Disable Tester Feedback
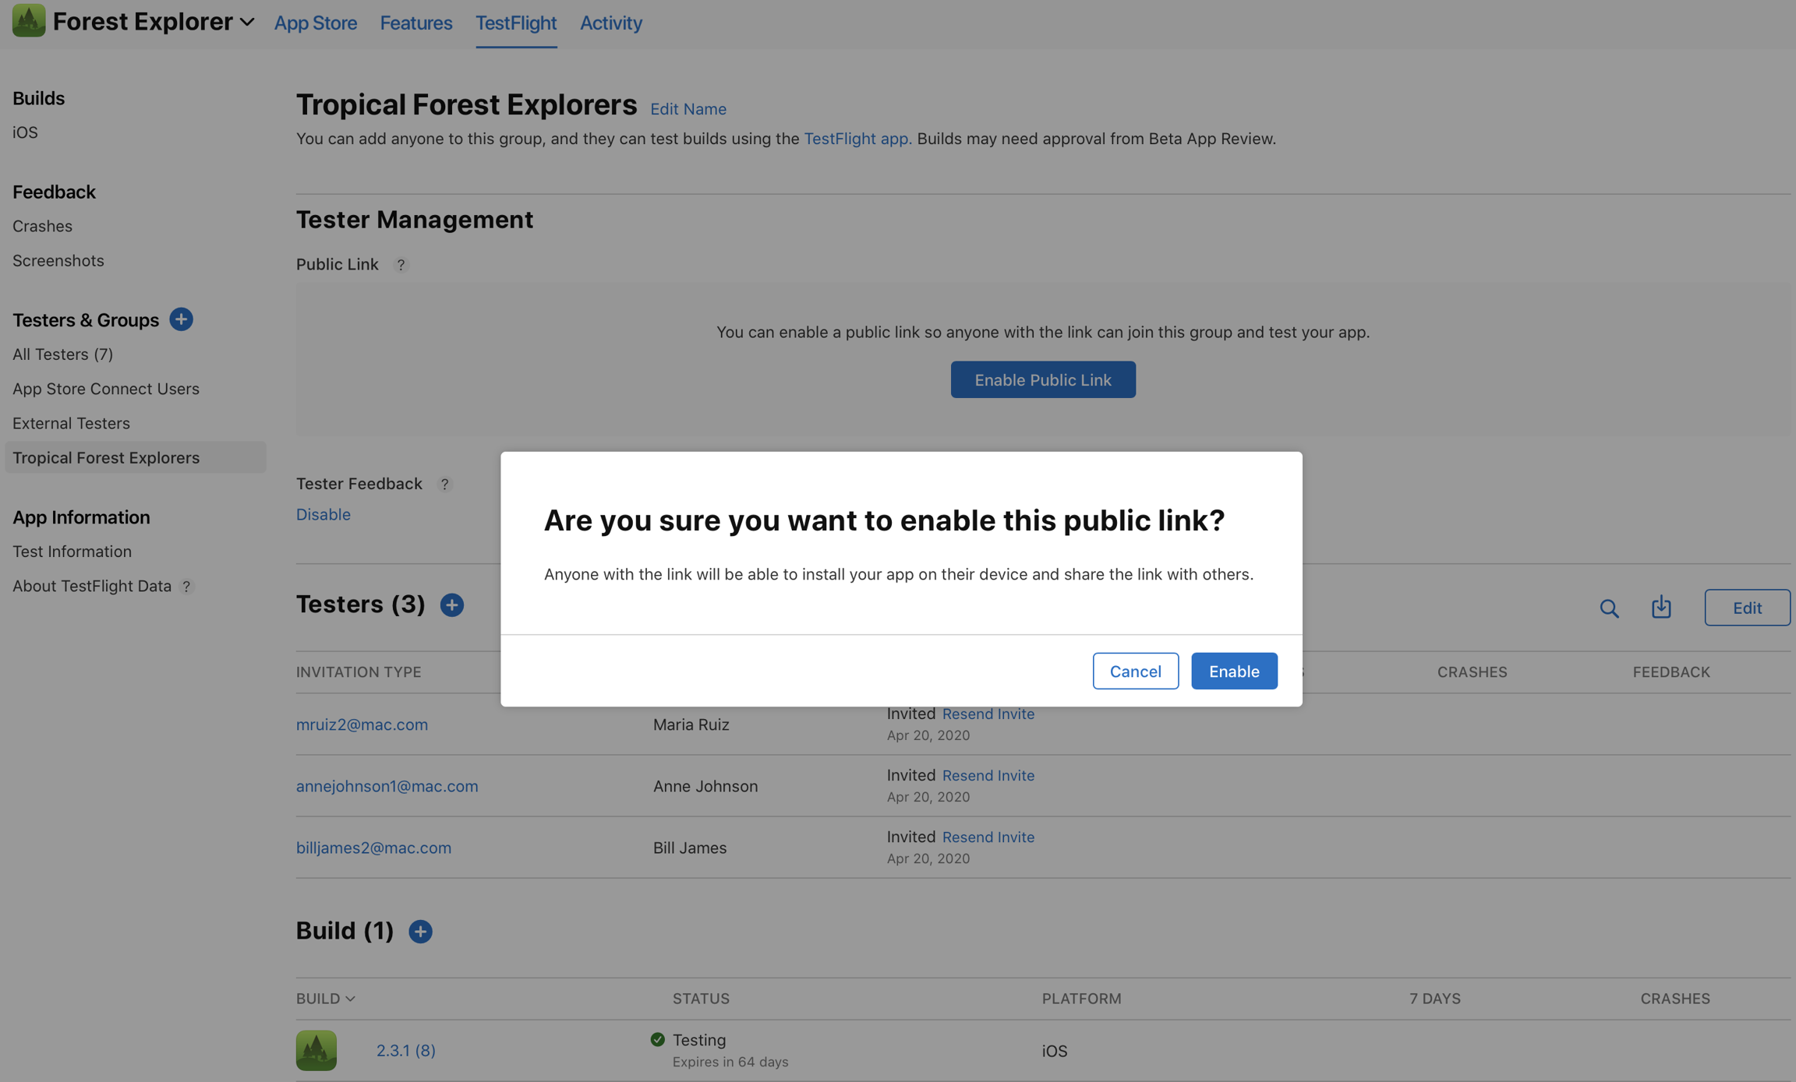The image size is (1796, 1082). point(323,514)
